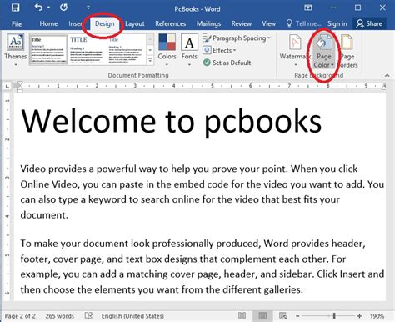Collapse the ribbon with the chevron
The width and height of the screenshot is (395, 322).
click(x=387, y=75)
